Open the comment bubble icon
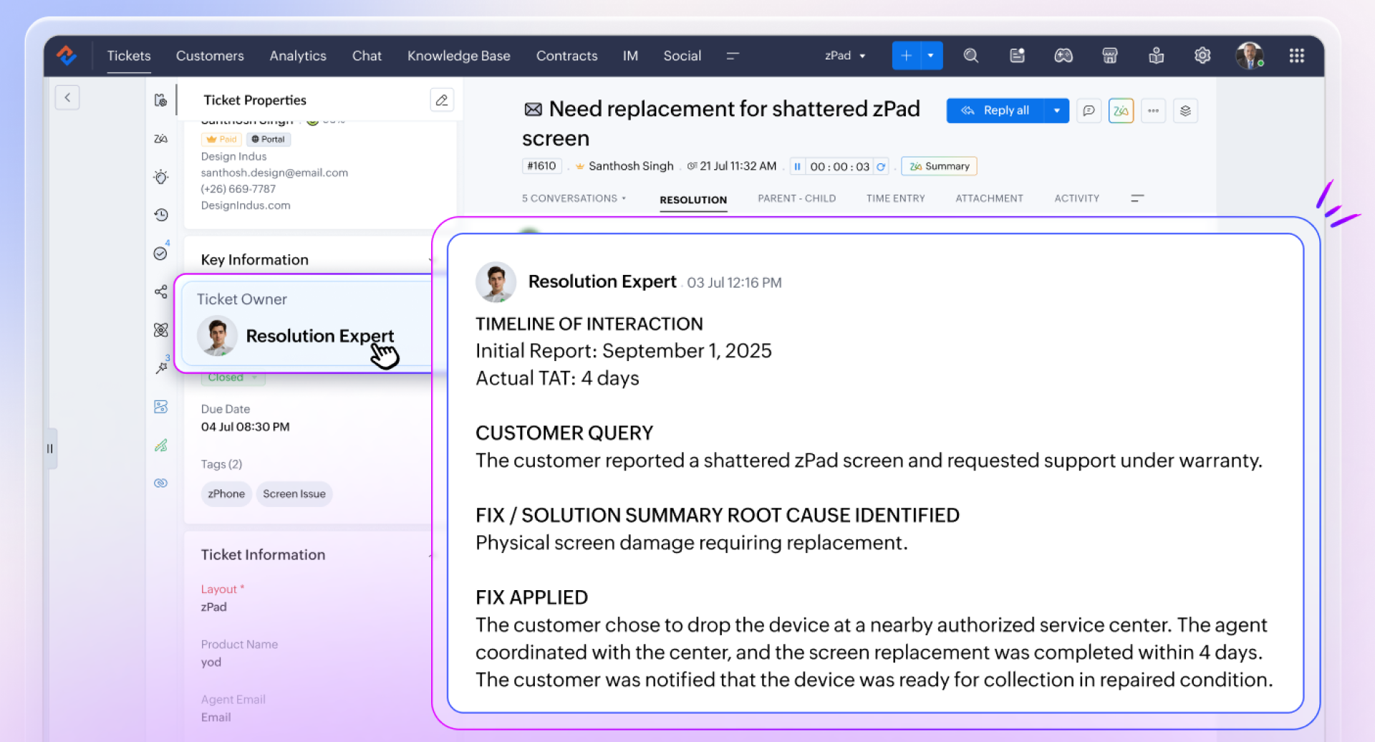The width and height of the screenshot is (1375, 742). (x=1089, y=111)
